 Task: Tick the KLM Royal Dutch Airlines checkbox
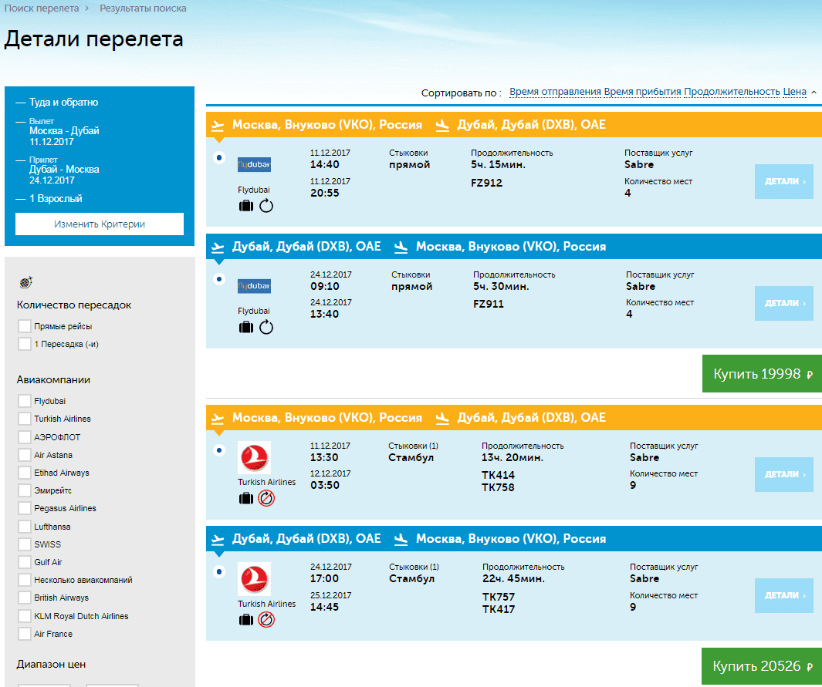24,616
